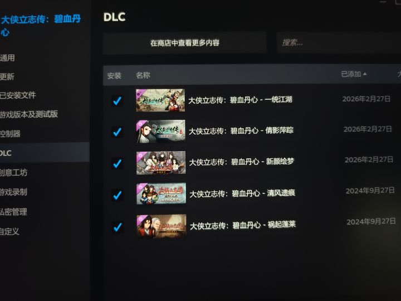This screenshot has height=301, width=401.
Task: Open the 通用 settings tab
Action: 7,58
